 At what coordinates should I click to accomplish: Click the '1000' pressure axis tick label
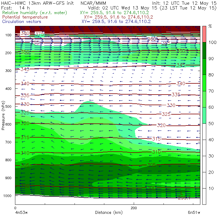7,196
